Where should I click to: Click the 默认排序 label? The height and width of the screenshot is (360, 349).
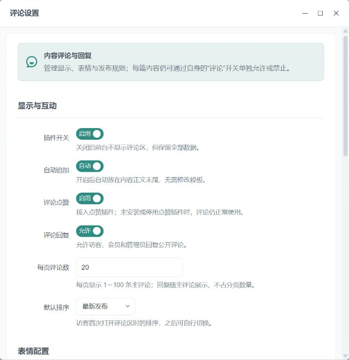(x=56, y=308)
